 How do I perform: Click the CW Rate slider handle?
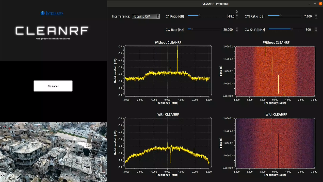pyautogui.click(x=192, y=29)
